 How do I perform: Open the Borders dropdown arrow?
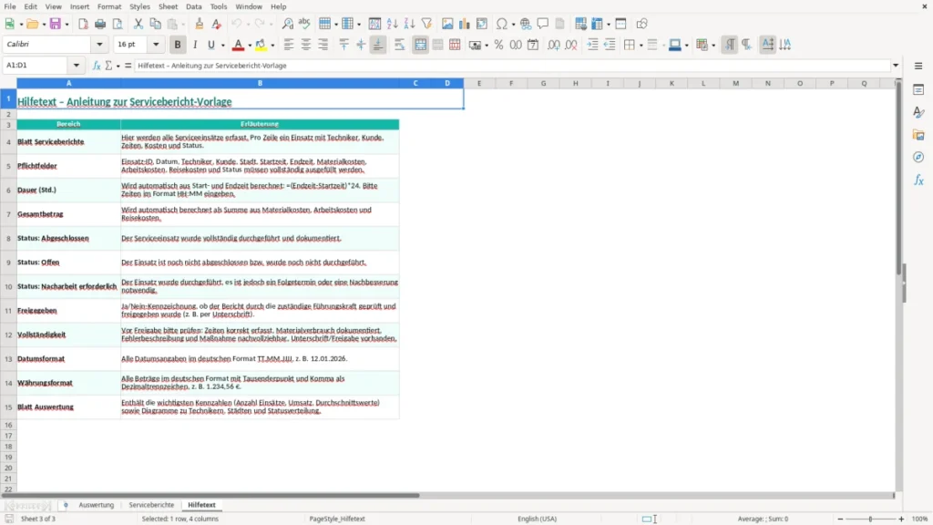pos(641,45)
